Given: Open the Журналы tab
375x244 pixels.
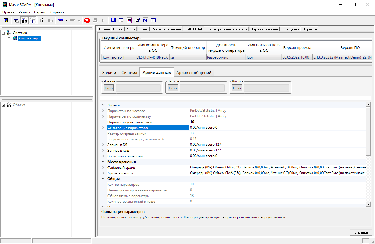Looking at the screenshot, I should click(x=310, y=29).
